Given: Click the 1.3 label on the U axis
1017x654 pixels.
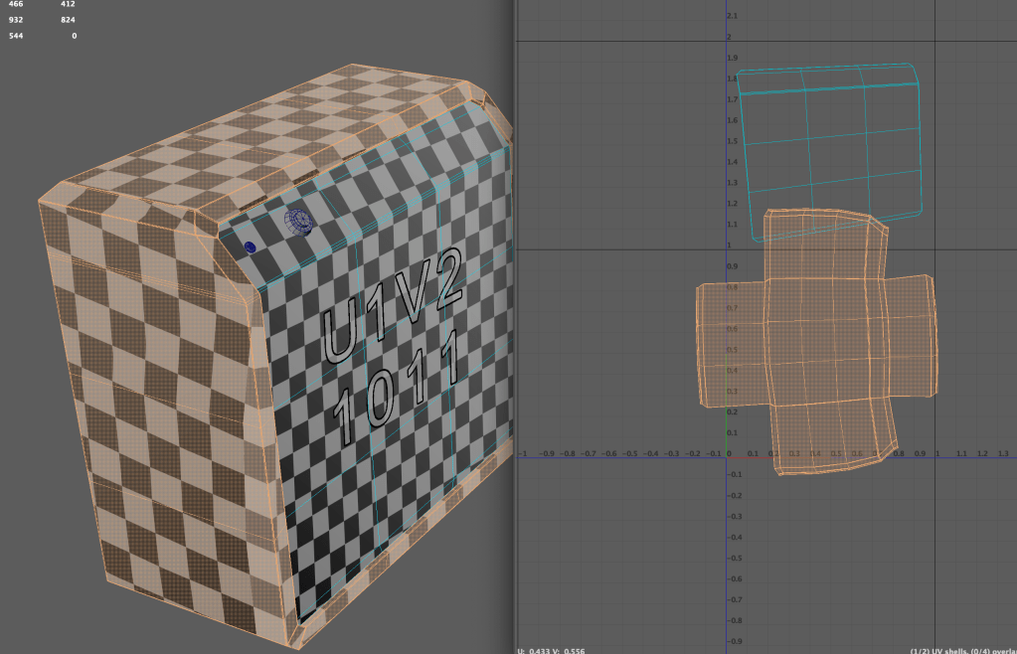Looking at the screenshot, I should point(1007,452).
